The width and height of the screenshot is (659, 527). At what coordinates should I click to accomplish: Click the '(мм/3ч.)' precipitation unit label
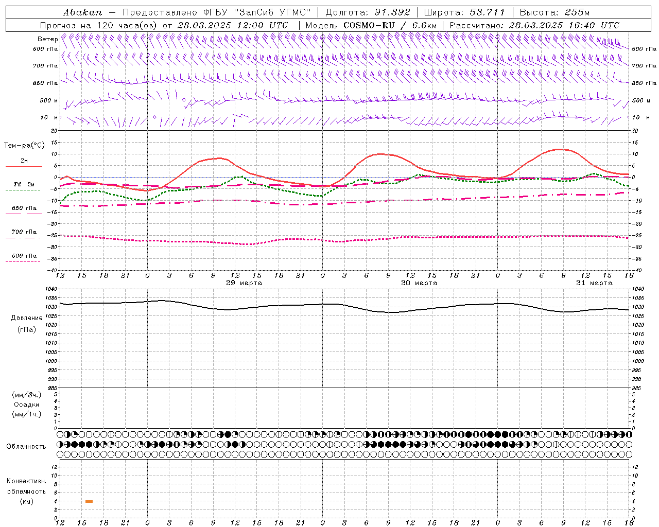pos(26,395)
